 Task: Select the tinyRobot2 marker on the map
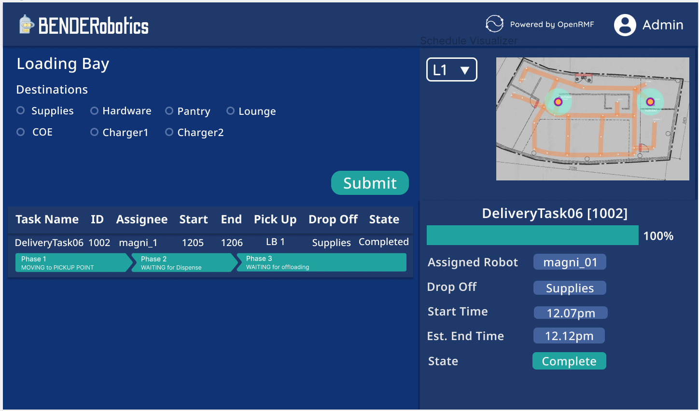[x=650, y=102]
